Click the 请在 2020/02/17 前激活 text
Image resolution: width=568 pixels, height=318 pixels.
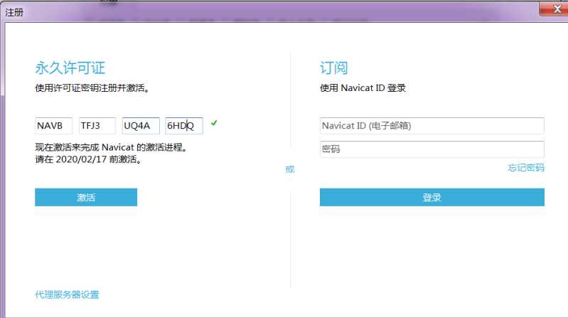click(x=88, y=159)
